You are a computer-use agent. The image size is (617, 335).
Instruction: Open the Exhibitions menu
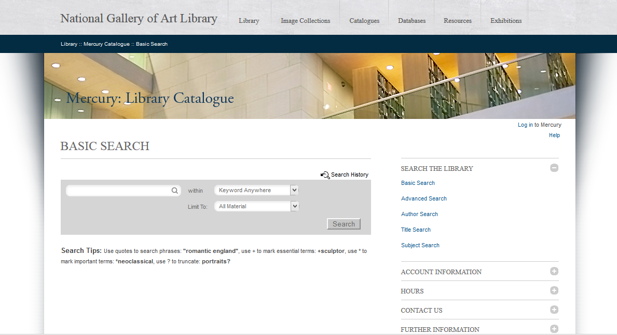click(x=506, y=20)
